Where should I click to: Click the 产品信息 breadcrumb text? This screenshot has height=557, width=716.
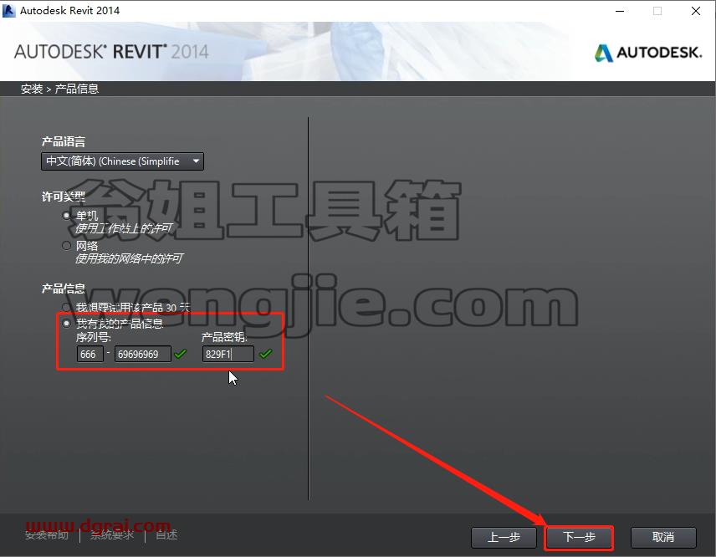77,89
